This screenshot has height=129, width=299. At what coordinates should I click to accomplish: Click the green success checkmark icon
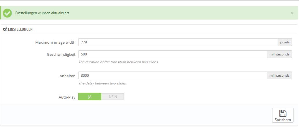click(x=7, y=13)
